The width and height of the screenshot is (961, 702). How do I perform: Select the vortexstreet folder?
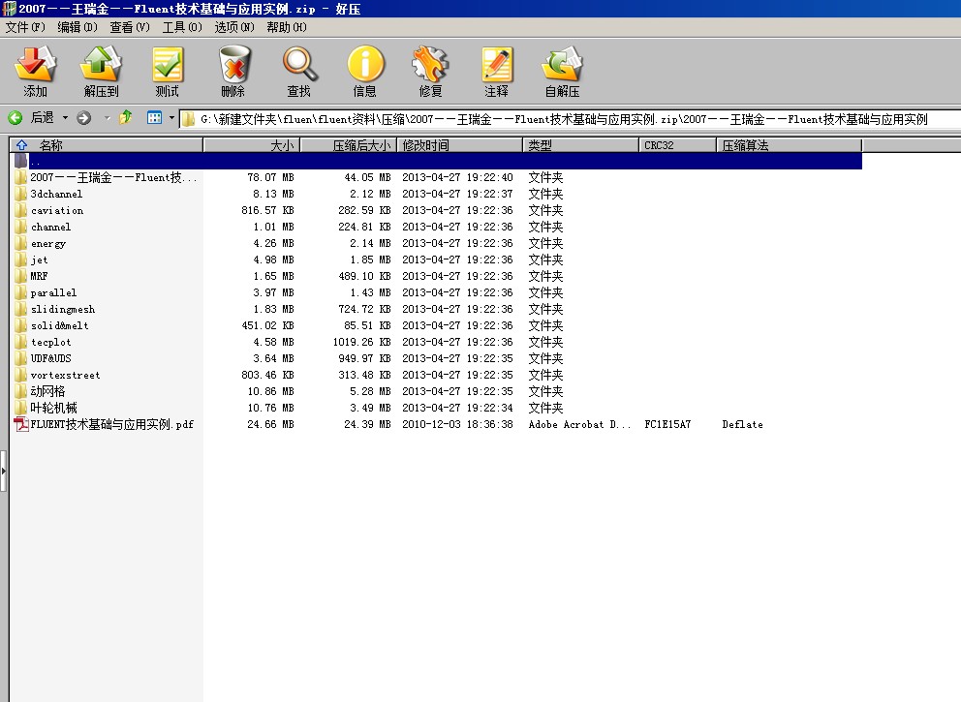point(65,375)
